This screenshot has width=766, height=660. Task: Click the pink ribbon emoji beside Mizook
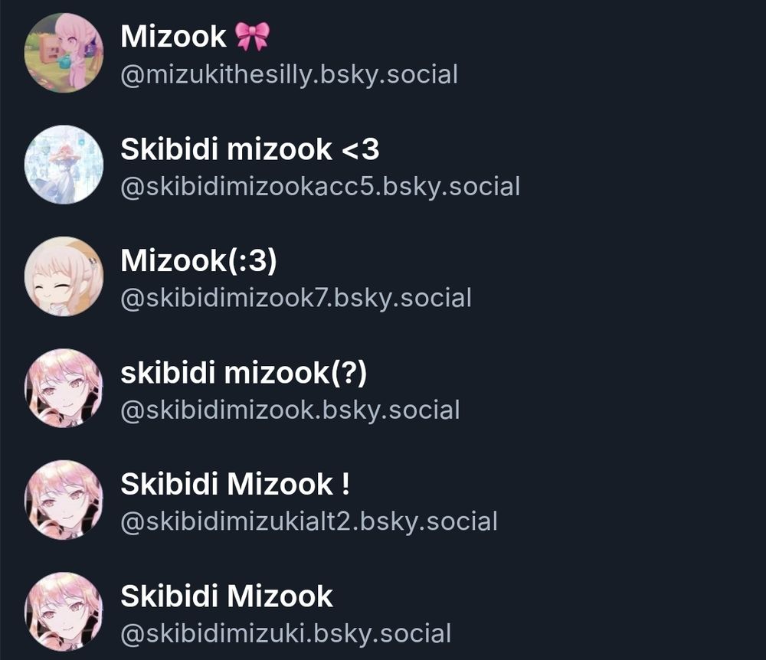click(x=252, y=36)
